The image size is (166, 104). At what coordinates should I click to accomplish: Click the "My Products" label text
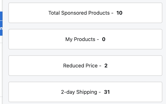click(80, 39)
